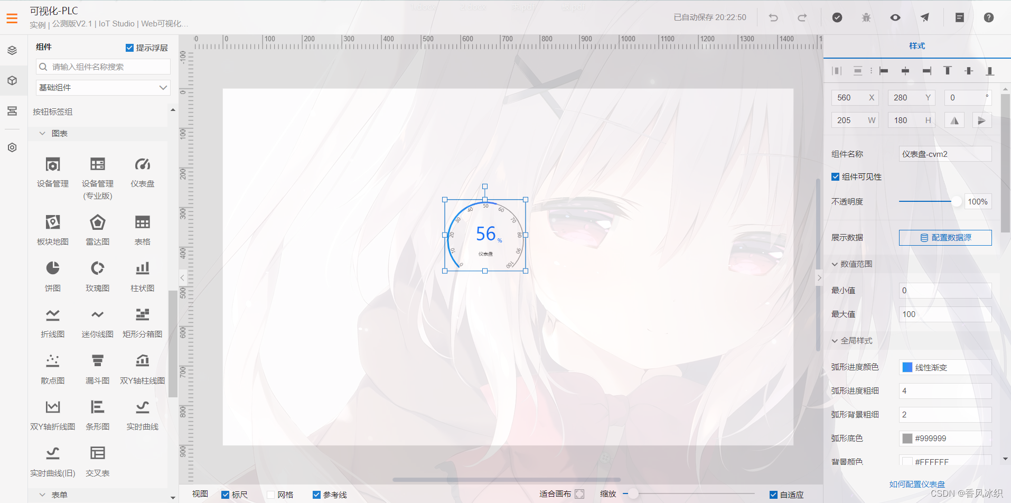Align left edges icon
The image size is (1011, 503).
[x=884, y=71]
